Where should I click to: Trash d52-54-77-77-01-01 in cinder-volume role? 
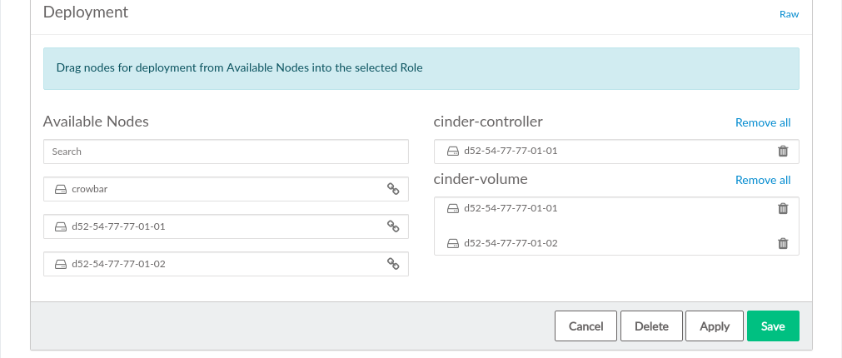[782, 209]
